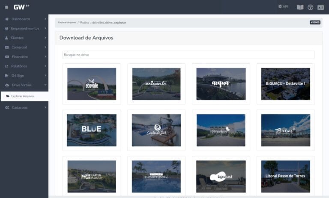This screenshot has height=198, width=329.
Task: Select the Costa do Sol thumbnail
Action: (x=156, y=130)
